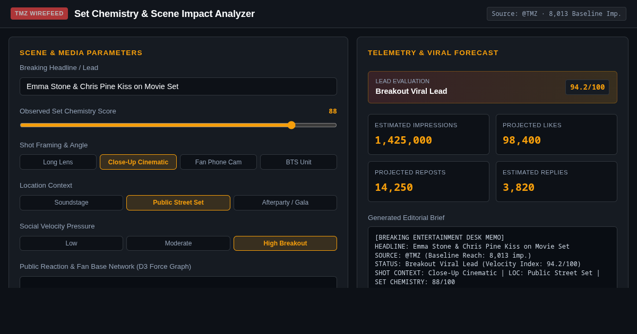Screen dimensions: 637x334
Task: Set social velocity to High Breakout
Action: [x=285, y=243]
